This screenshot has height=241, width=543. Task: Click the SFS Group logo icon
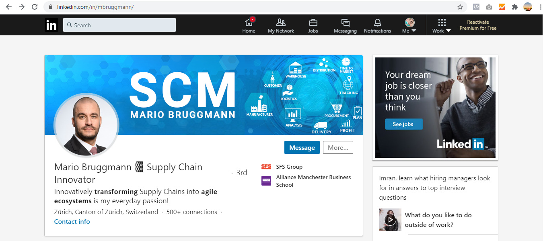click(266, 167)
